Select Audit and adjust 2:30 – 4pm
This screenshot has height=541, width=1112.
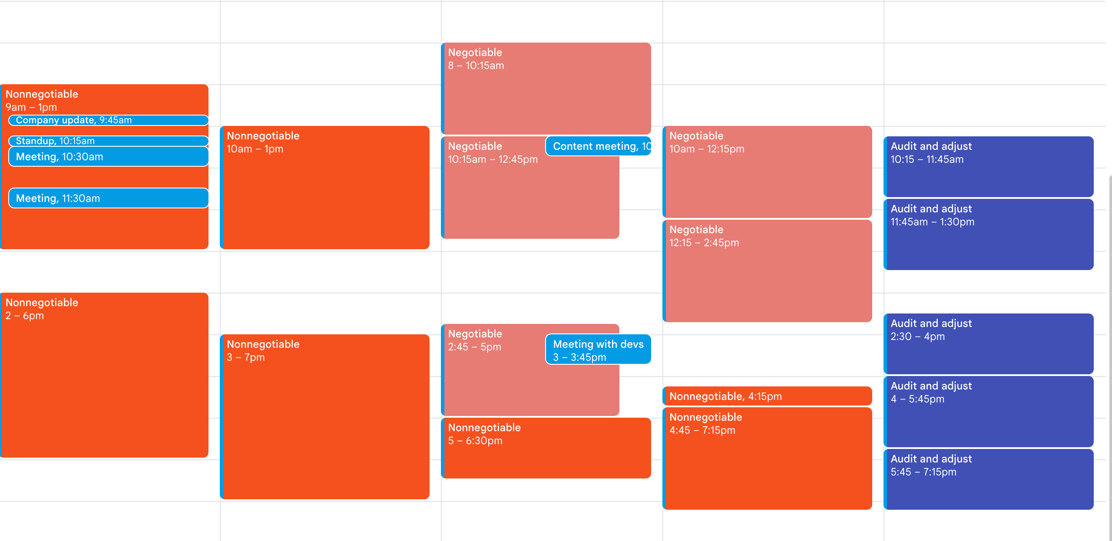[989, 344]
